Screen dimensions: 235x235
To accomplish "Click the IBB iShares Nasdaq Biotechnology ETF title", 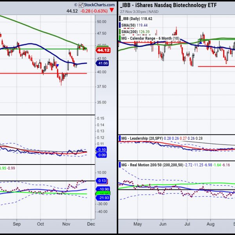I will pyautogui.click(x=168, y=5).
